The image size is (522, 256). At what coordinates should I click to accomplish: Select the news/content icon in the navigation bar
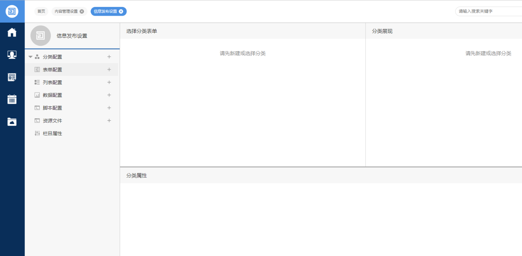point(12,77)
